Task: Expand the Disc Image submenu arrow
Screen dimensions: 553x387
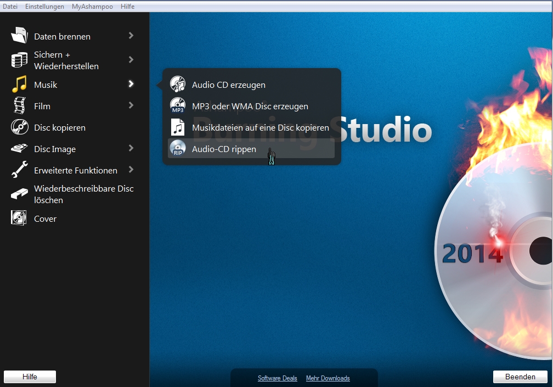Action: 131,148
